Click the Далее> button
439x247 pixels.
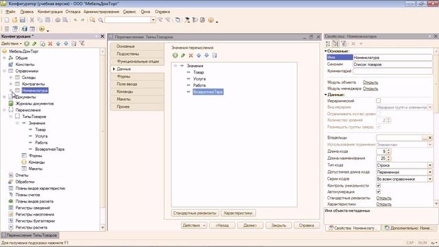pos(250,226)
